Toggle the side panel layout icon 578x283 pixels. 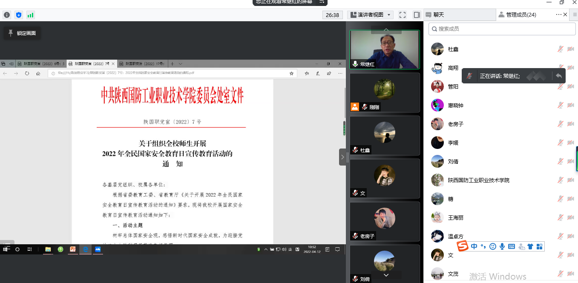click(417, 15)
